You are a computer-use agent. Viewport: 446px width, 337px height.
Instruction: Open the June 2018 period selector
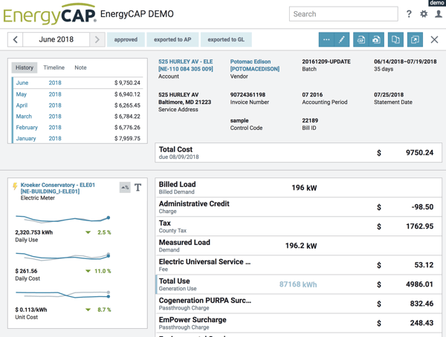[56, 39]
